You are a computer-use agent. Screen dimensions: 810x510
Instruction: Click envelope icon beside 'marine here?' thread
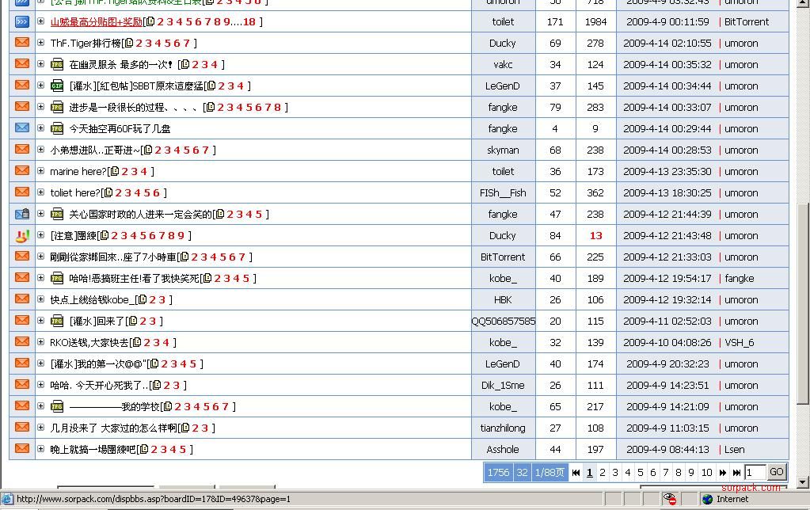22,171
